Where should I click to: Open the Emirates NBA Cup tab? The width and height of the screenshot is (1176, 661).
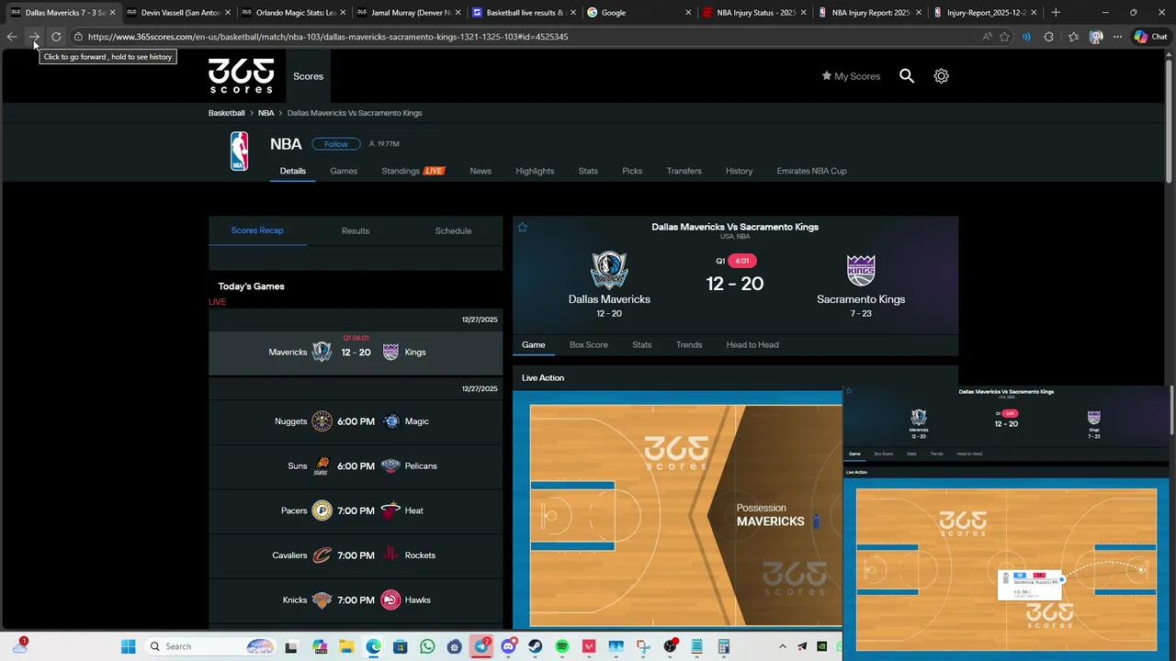(811, 171)
